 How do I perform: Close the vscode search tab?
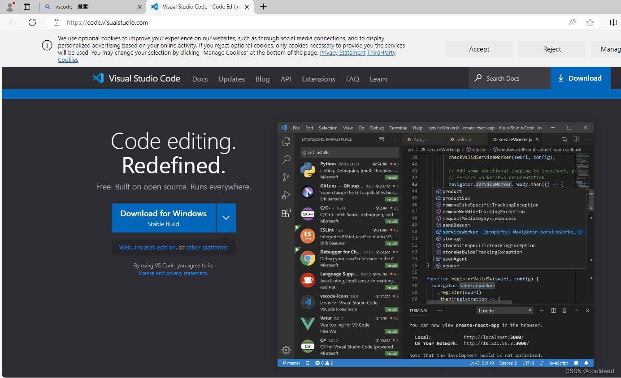(x=139, y=7)
